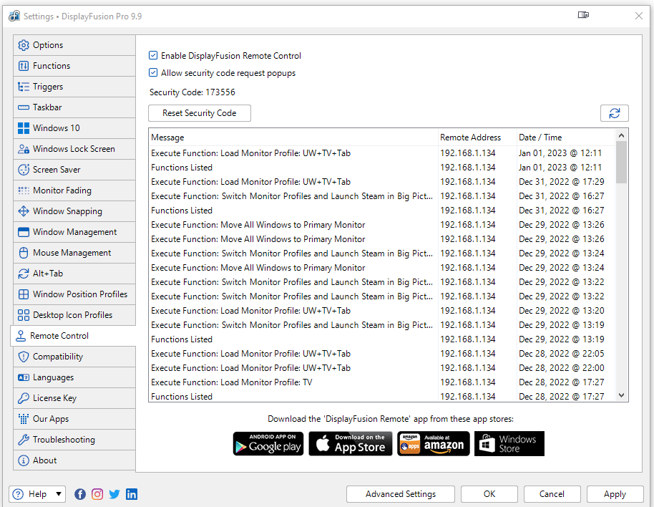Click the Google Play store badge
Viewport: 654px width, 507px height.
(x=268, y=443)
